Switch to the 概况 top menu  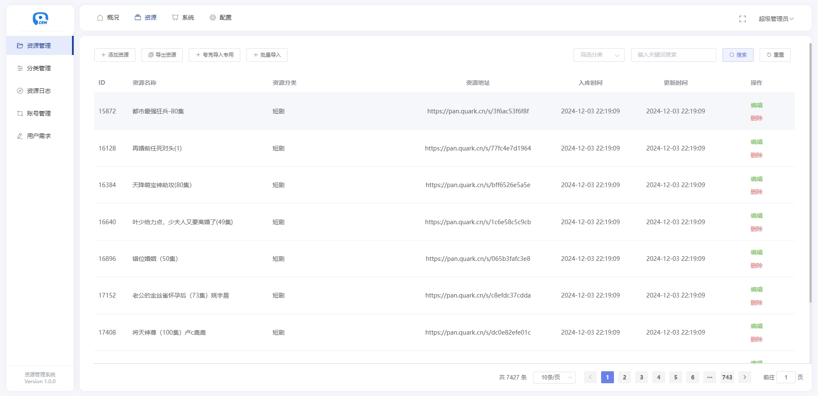tap(108, 17)
